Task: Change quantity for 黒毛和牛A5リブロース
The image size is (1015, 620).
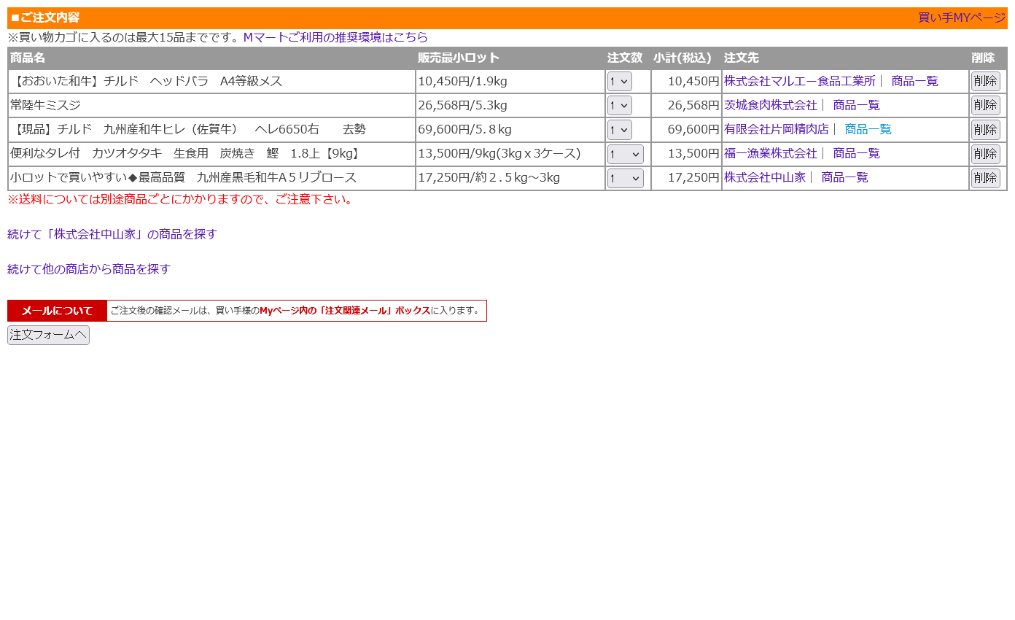Action: (x=625, y=178)
